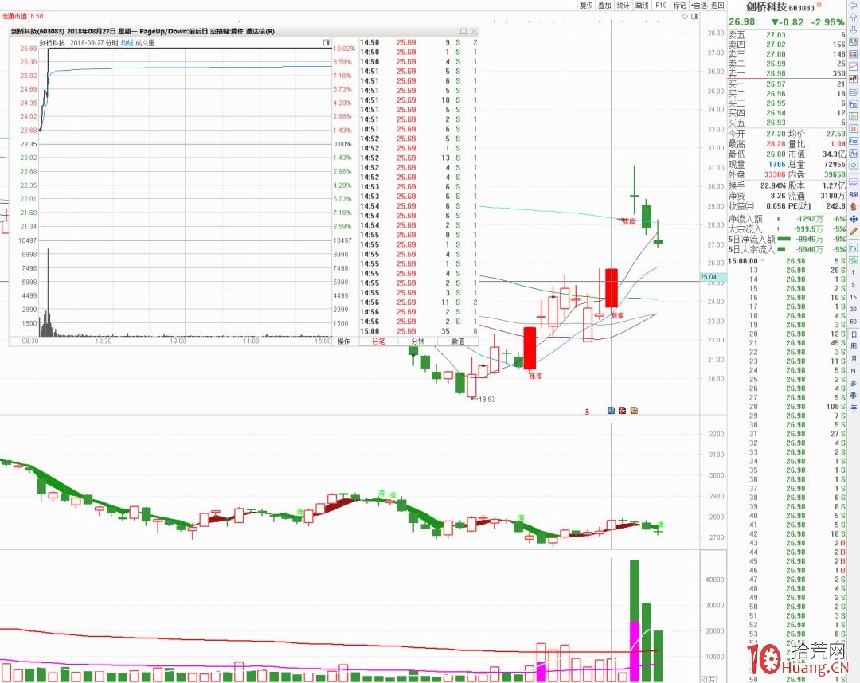This screenshot has height=683, width=860.
Task: Switch to 分笔 tab in popup
Action: (x=378, y=341)
